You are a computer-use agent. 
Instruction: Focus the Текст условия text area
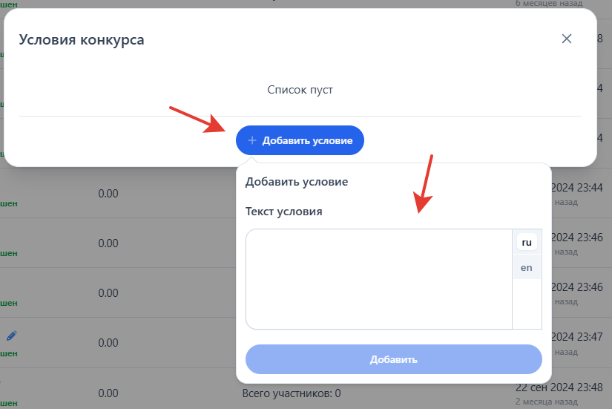[x=378, y=278]
